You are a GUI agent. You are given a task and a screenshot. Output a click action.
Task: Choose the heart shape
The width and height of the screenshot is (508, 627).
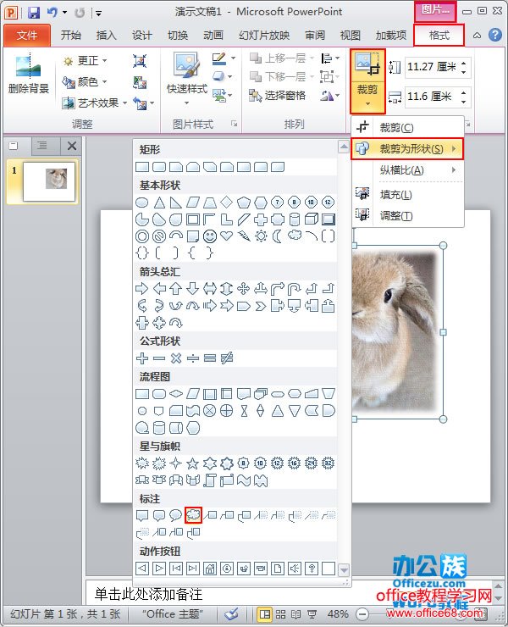pyautogui.click(x=227, y=236)
